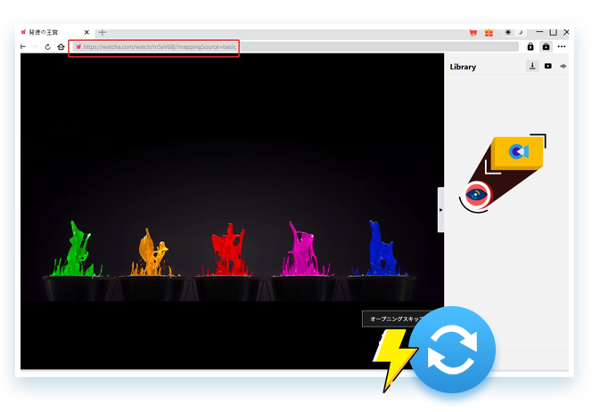Image resolution: width=592 pixels, height=412 pixels.
Task: Reload the current Watcha page
Action: [47, 47]
